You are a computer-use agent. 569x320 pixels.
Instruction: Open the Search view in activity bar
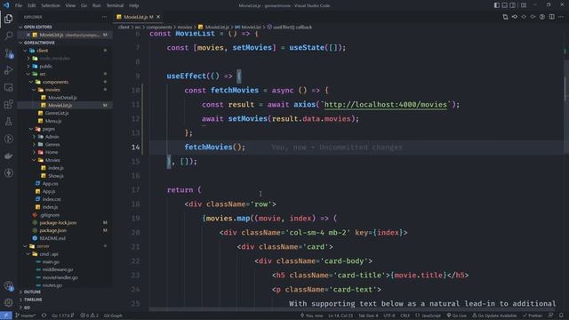(x=8, y=36)
